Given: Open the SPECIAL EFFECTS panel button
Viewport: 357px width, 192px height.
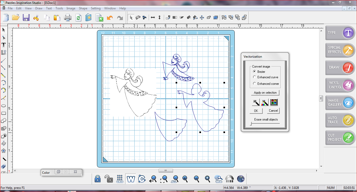Looking at the screenshot, I should point(340,50).
